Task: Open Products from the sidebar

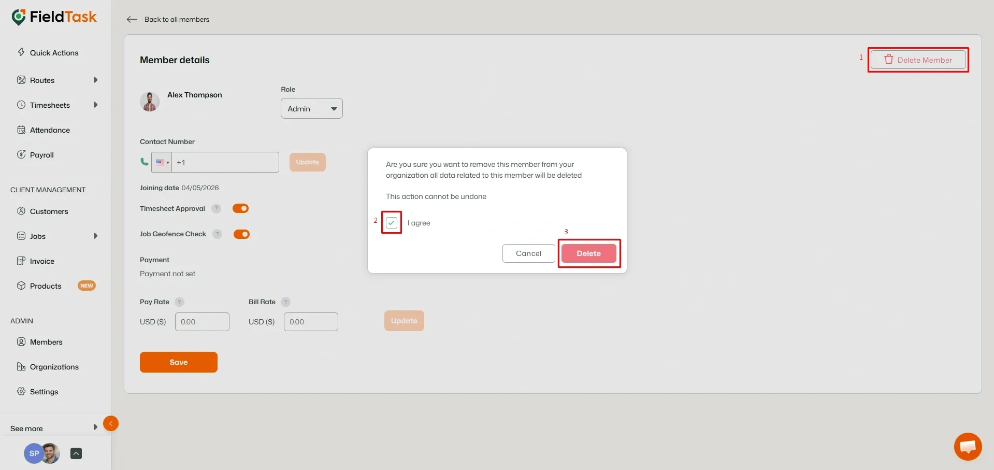Action: (x=46, y=286)
